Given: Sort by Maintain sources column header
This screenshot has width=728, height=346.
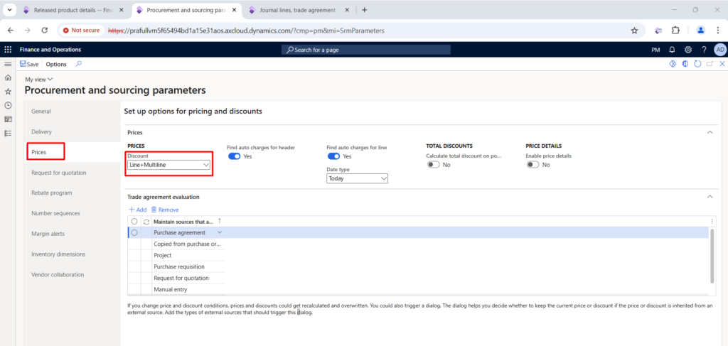Looking at the screenshot, I should click(183, 222).
